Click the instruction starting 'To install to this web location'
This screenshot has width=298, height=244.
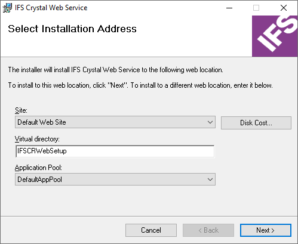[140, 85]
